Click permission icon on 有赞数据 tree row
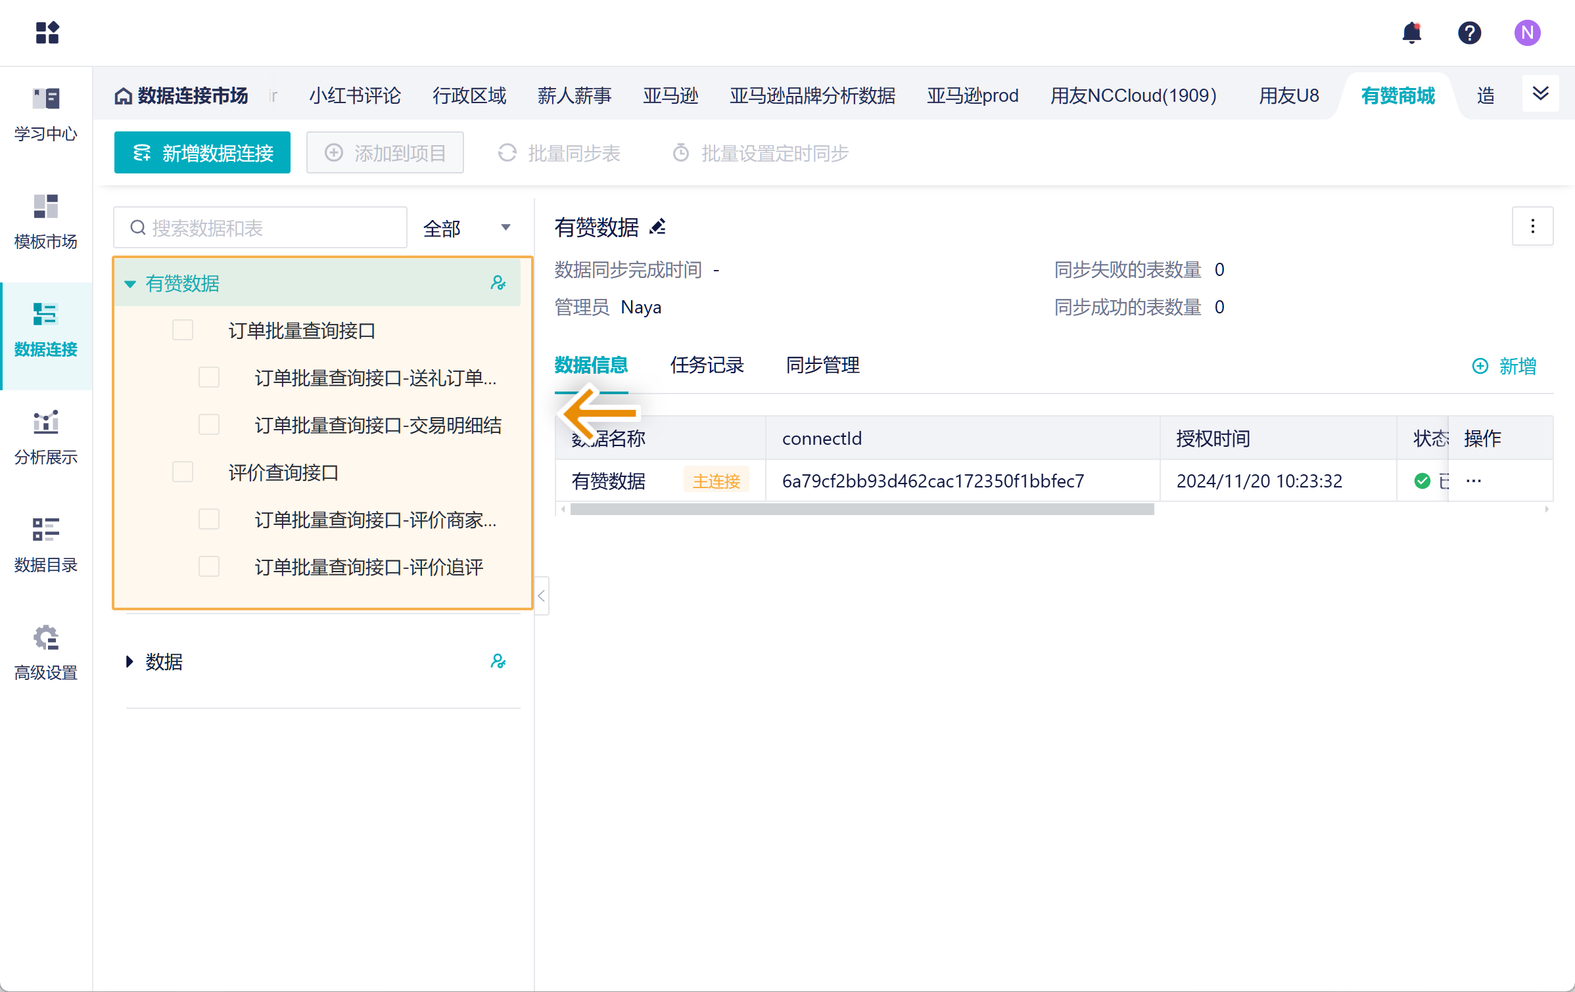 click(x=498, y=283)
